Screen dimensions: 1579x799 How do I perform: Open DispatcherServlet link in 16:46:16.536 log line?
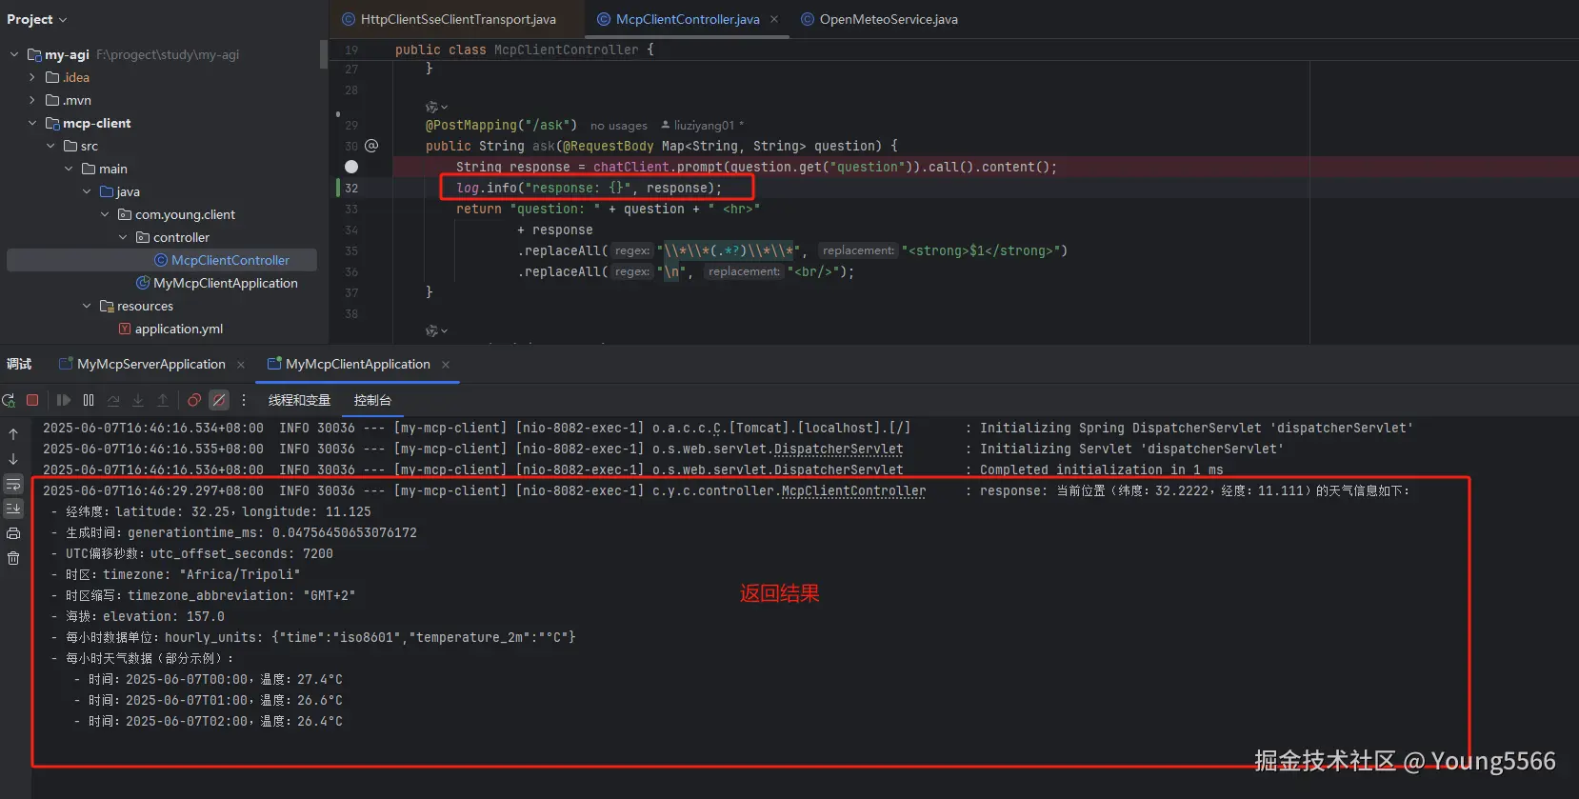[838, 470]
